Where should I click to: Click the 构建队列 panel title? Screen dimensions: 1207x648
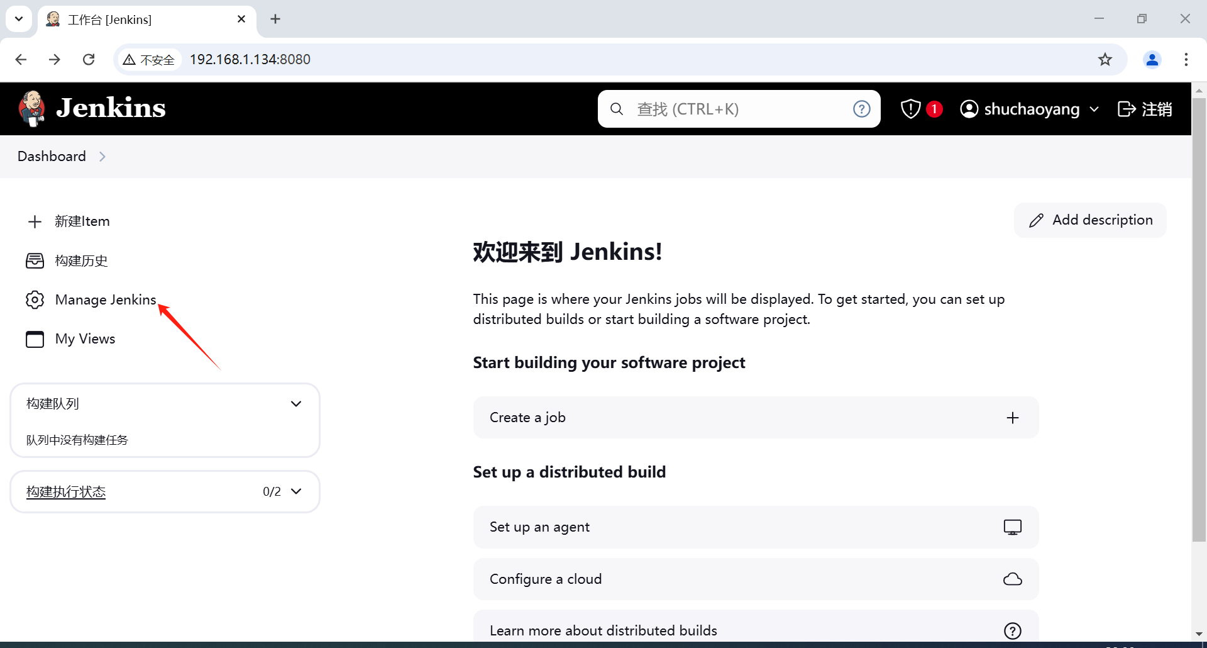click(x=53, y=404)
